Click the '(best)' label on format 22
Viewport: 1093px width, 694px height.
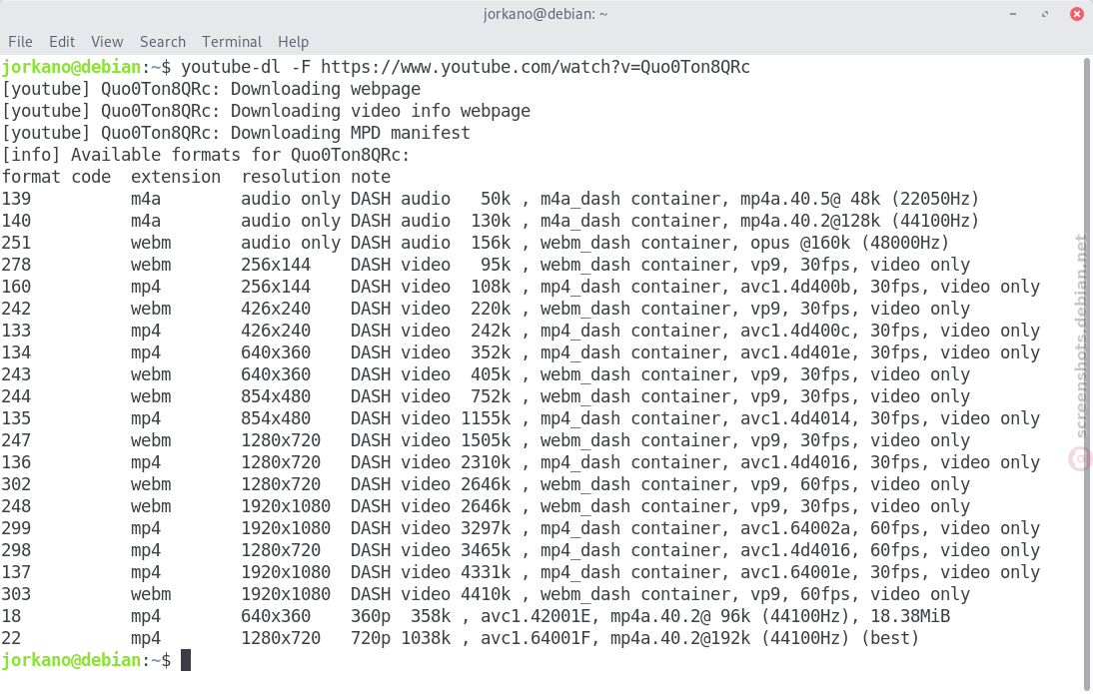pos(890,637)
